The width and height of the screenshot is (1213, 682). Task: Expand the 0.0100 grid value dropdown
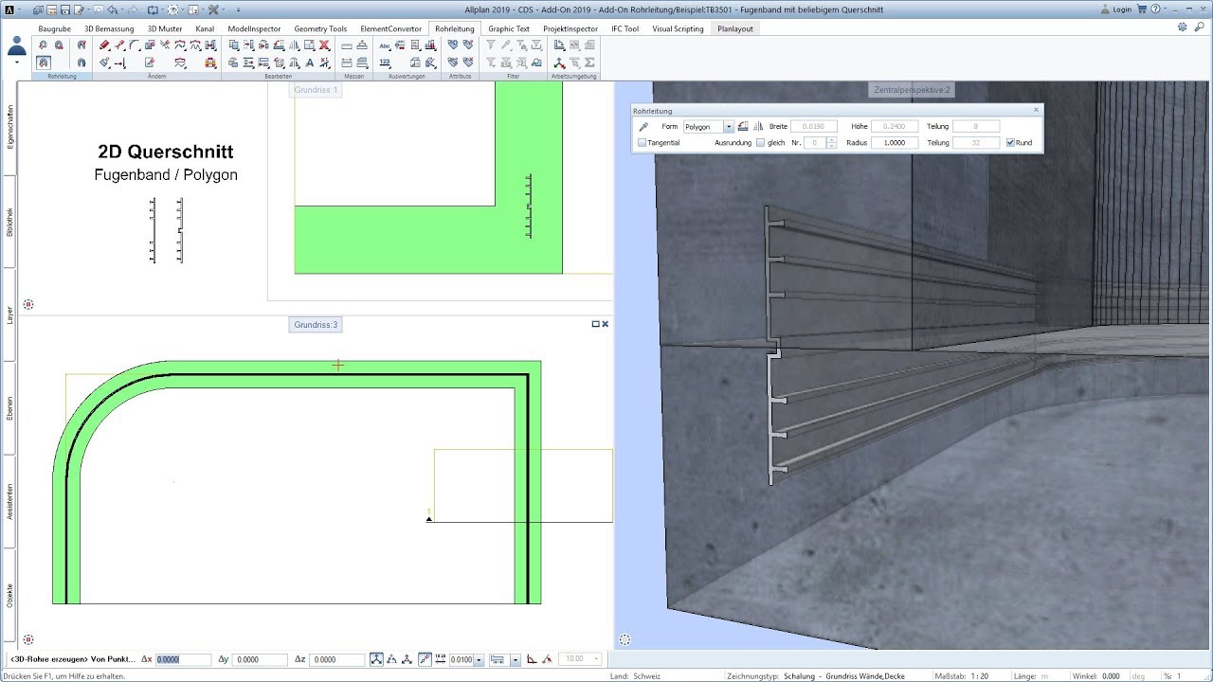[x=479, y=660]
